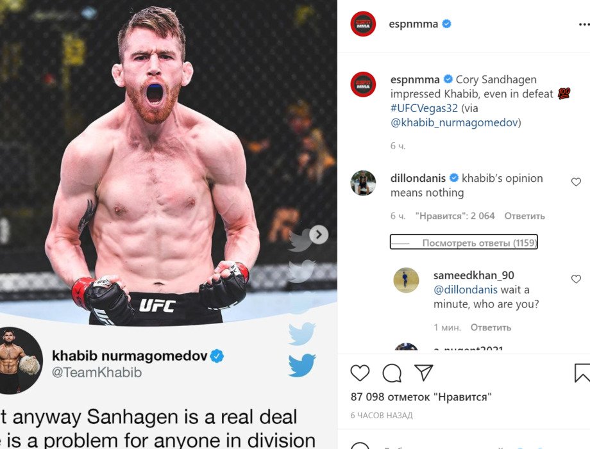The height and width of the screenshot is (449, 590).
Task: Reply to dillondanis comment via Ответить
Action: tap(525, 216)
